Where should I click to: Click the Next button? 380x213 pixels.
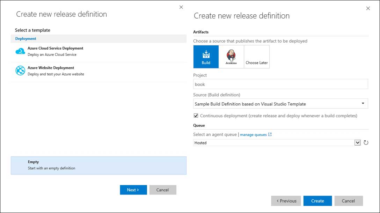pyautogui.click(x=133, y=190)
